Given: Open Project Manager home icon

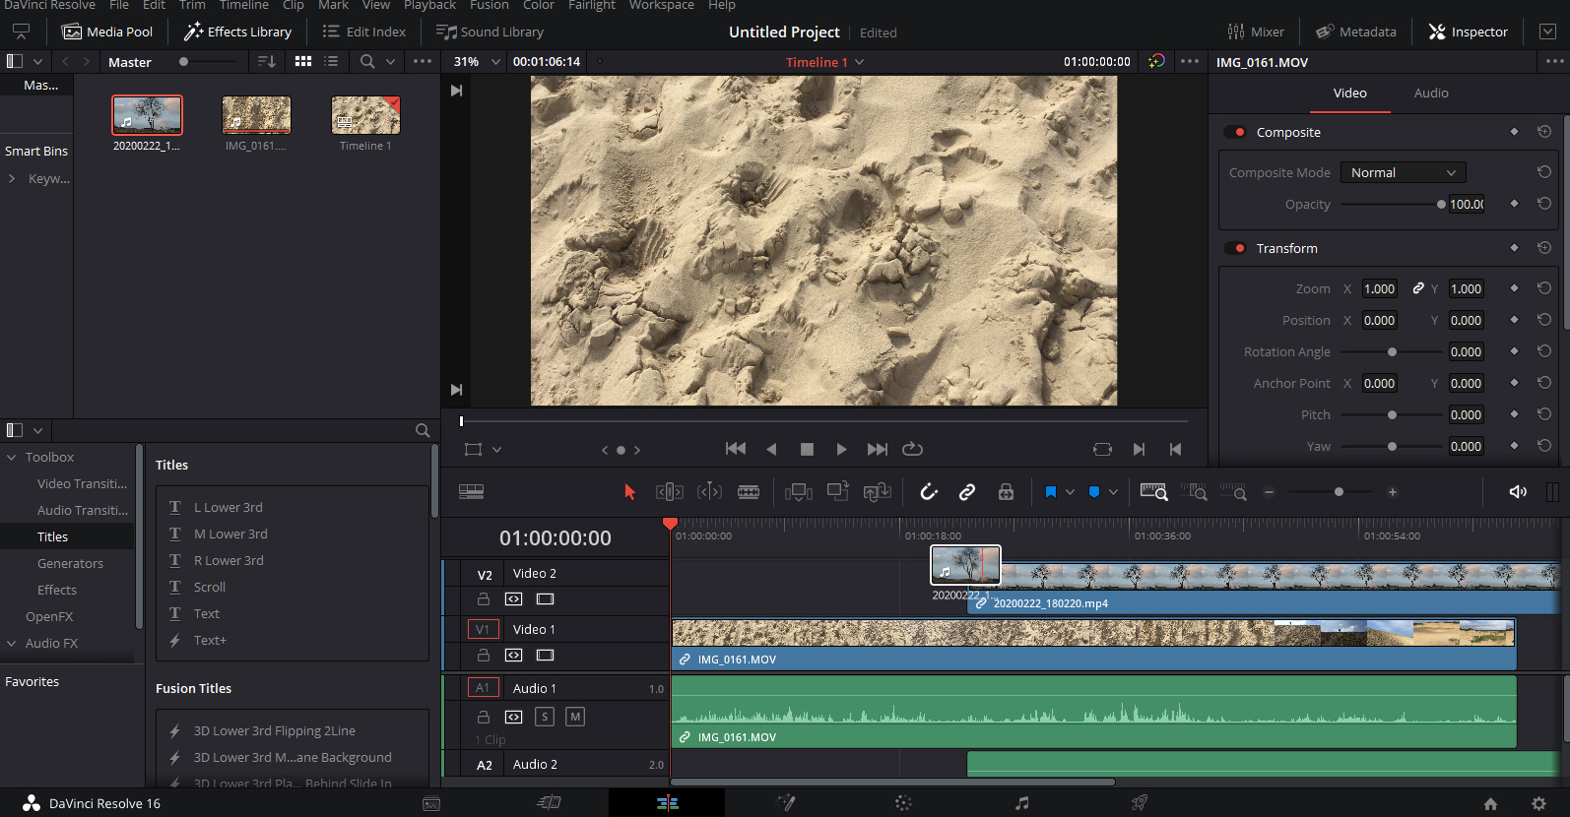Looking at the screenshot, I should click(1490, 803).
